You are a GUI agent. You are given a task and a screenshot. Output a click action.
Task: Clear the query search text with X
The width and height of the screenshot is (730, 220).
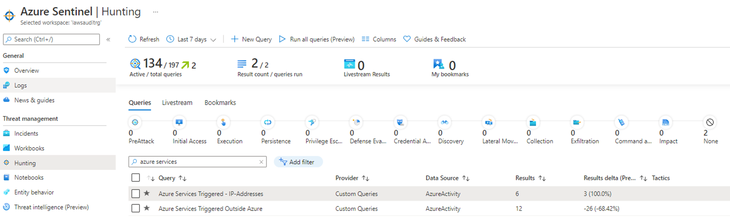coord(261,162)
